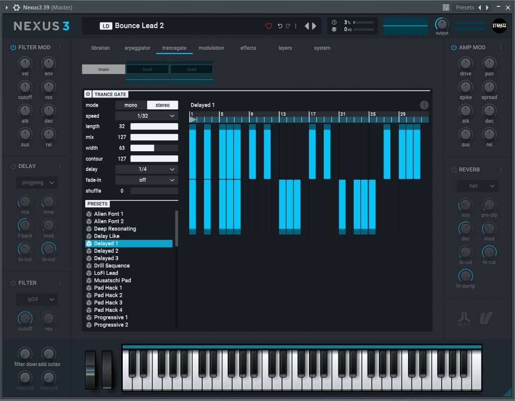Image resolution: width=515 pixels, height=401 pixels.
Task: Click the STRAKZZ logo icon
Action: point(499,26)
